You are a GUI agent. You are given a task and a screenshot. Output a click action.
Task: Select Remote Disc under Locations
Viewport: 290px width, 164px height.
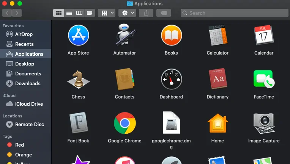25,124
